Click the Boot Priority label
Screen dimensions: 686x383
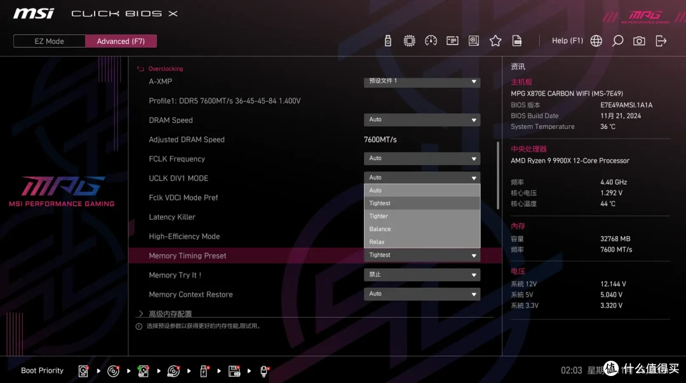tap(42, 371)
